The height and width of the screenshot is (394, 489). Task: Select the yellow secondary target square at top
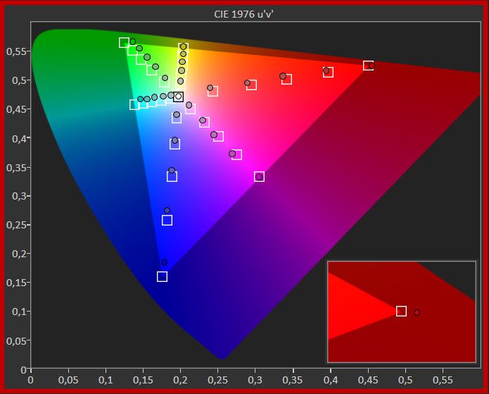(x=183, y=48)
